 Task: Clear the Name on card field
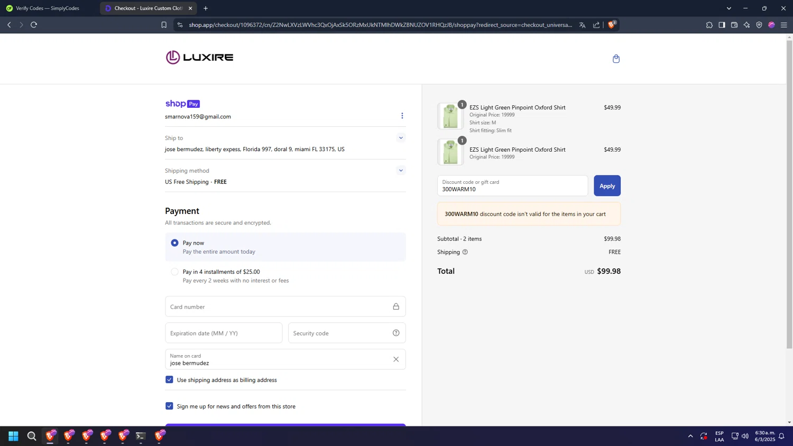(x=396, y=359)
